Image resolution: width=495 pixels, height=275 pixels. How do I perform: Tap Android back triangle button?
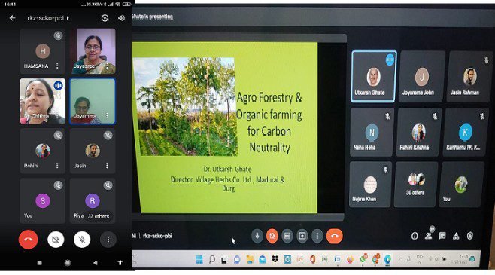(96, 263)
